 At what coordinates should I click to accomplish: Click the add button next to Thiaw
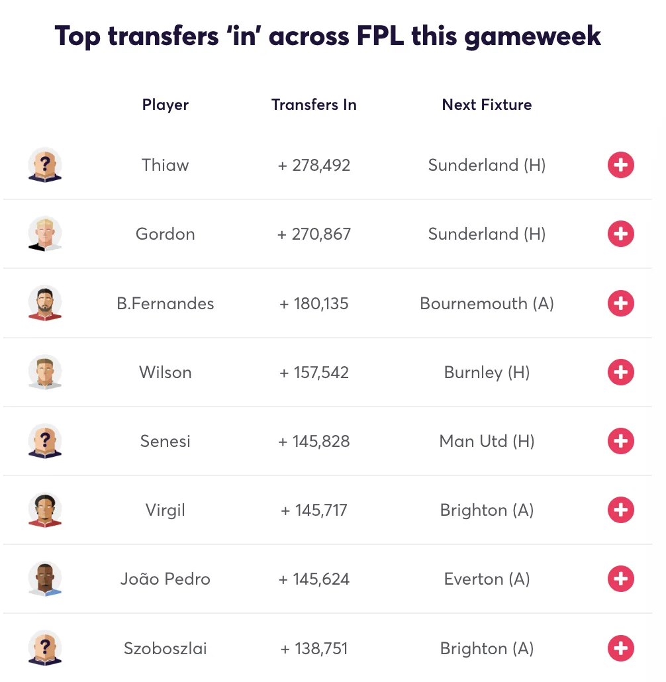pyautogui.click(x=620, y=165)
